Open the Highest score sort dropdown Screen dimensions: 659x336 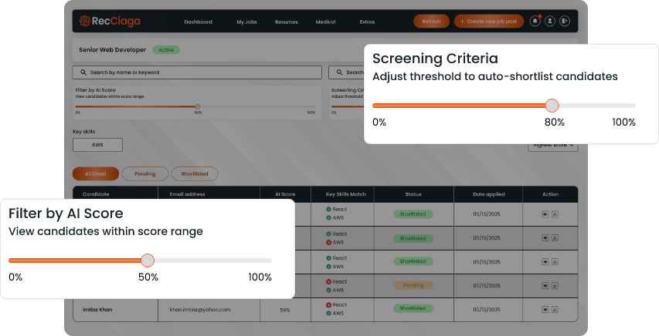tap(553, 145)
